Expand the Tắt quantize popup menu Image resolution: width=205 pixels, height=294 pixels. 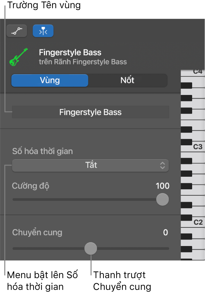click(90, 166)
